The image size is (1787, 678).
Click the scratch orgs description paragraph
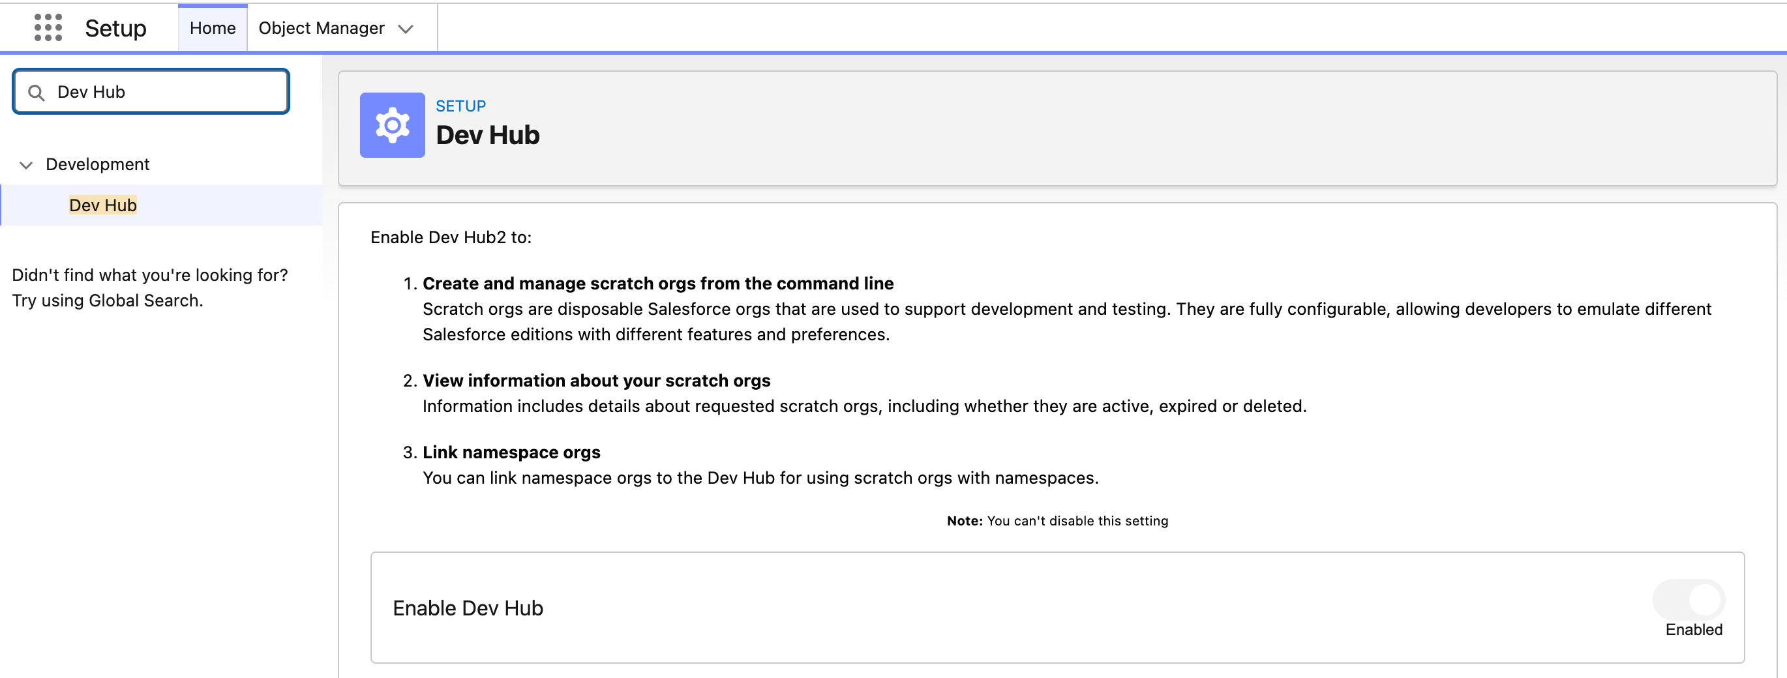1066,321
